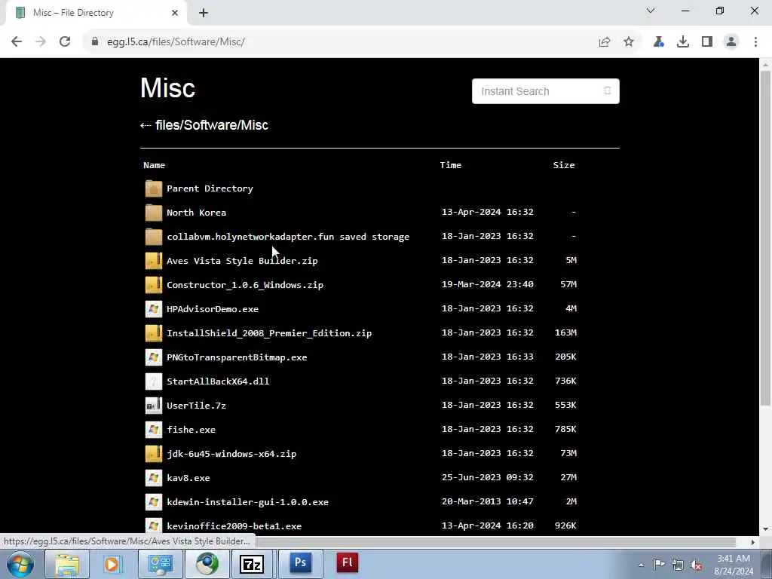Image resolution: width=772 pixels, height=579 pixels.
Task: Download jdk-6u45-windows-x64.zip
Action: pos(231,454)
